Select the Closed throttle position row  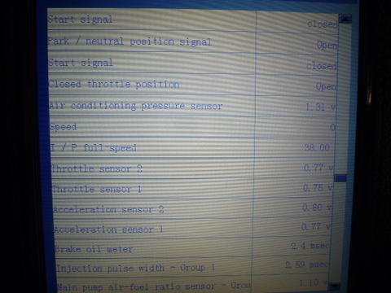pos(192,85)
